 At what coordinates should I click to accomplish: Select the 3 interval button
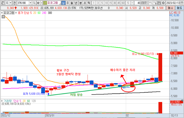pyautogui.click(x=98, y=3)
